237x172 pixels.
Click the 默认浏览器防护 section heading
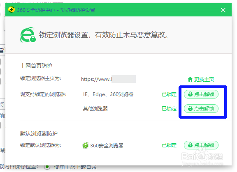39,133
